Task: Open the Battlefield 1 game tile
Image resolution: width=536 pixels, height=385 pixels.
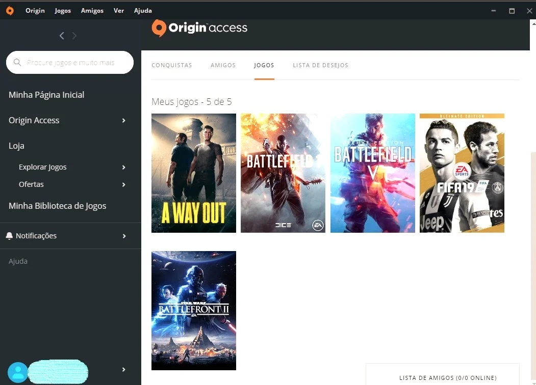Action: (283, 173)
